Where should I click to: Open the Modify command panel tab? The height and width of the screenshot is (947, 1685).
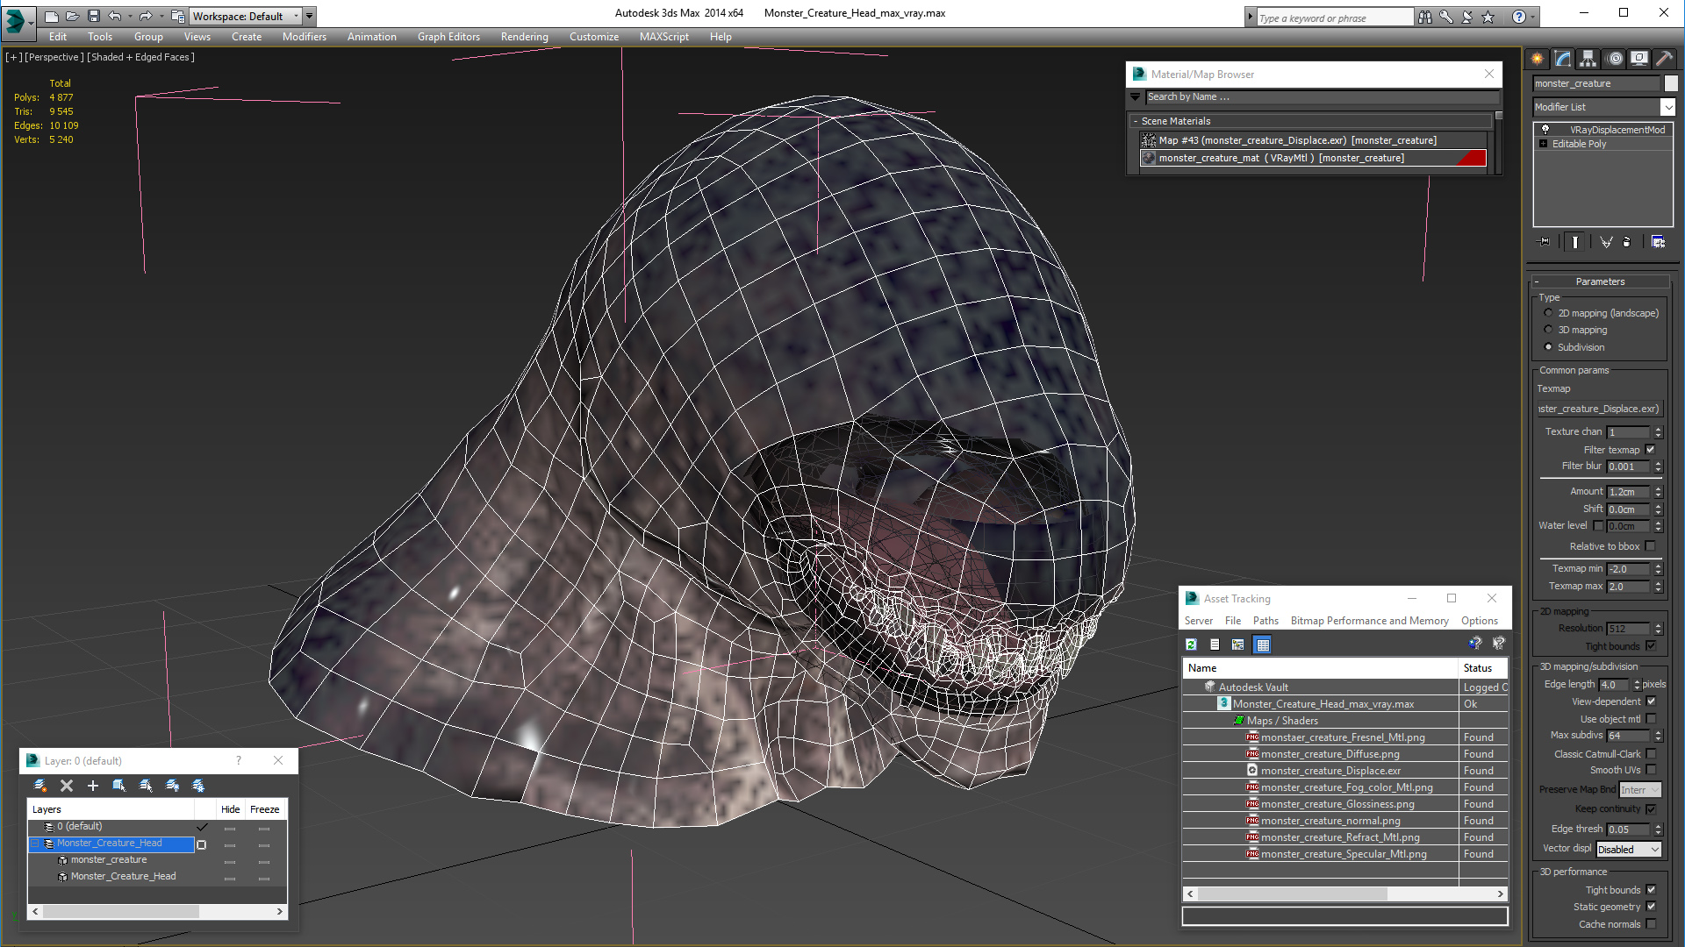[1563, 59]
